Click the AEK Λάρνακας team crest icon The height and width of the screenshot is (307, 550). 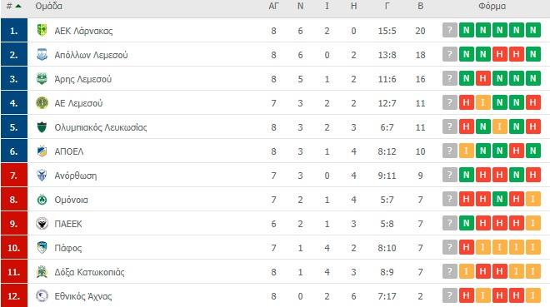point(42,31)
